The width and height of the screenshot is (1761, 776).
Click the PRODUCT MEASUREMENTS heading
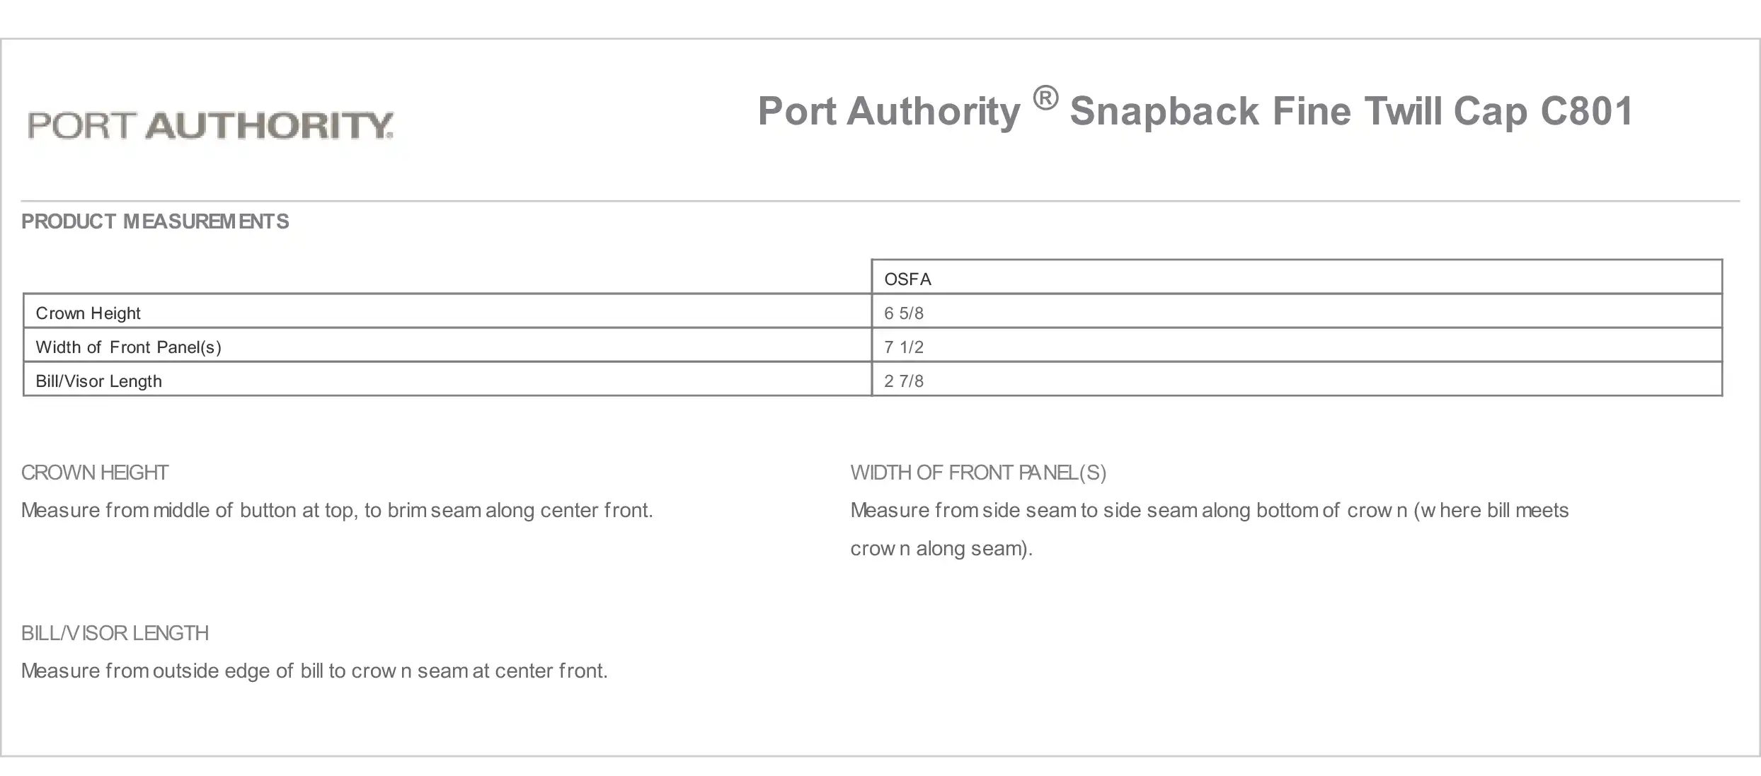coord(155,221)
